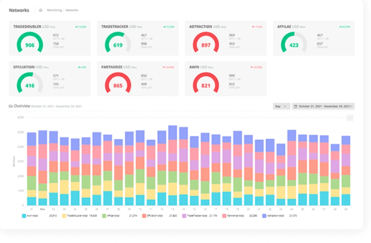The height and width of the screenshot is (243, 371).
Task: Click the Partnerize red down-trend percentage indicator
Action: pyautogui.click(x=168, y=67)
